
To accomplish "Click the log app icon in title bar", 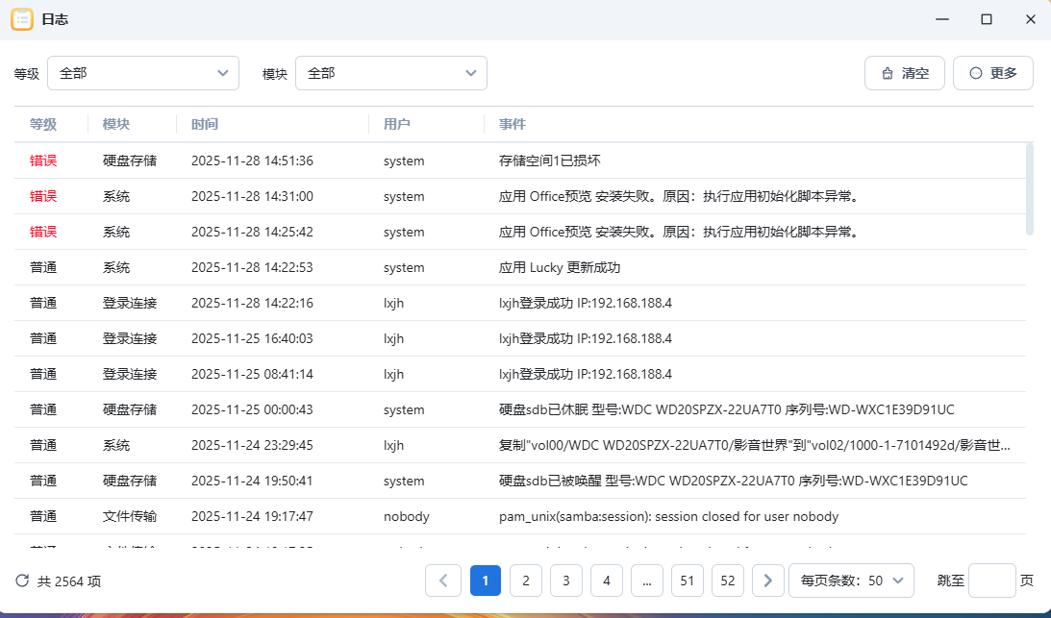I will 22,19.
